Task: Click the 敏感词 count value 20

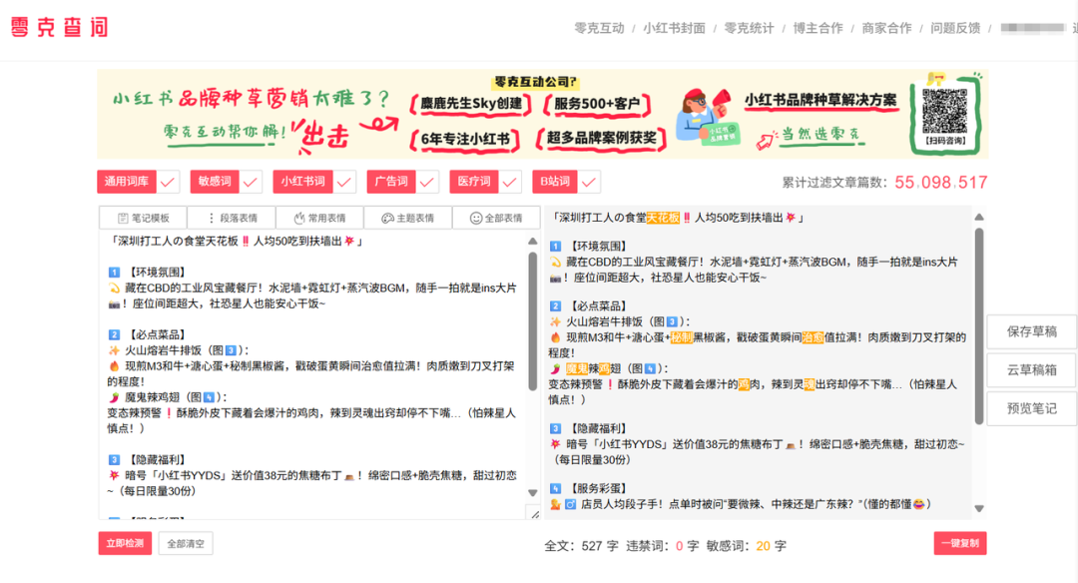Action: pos(764,546)
